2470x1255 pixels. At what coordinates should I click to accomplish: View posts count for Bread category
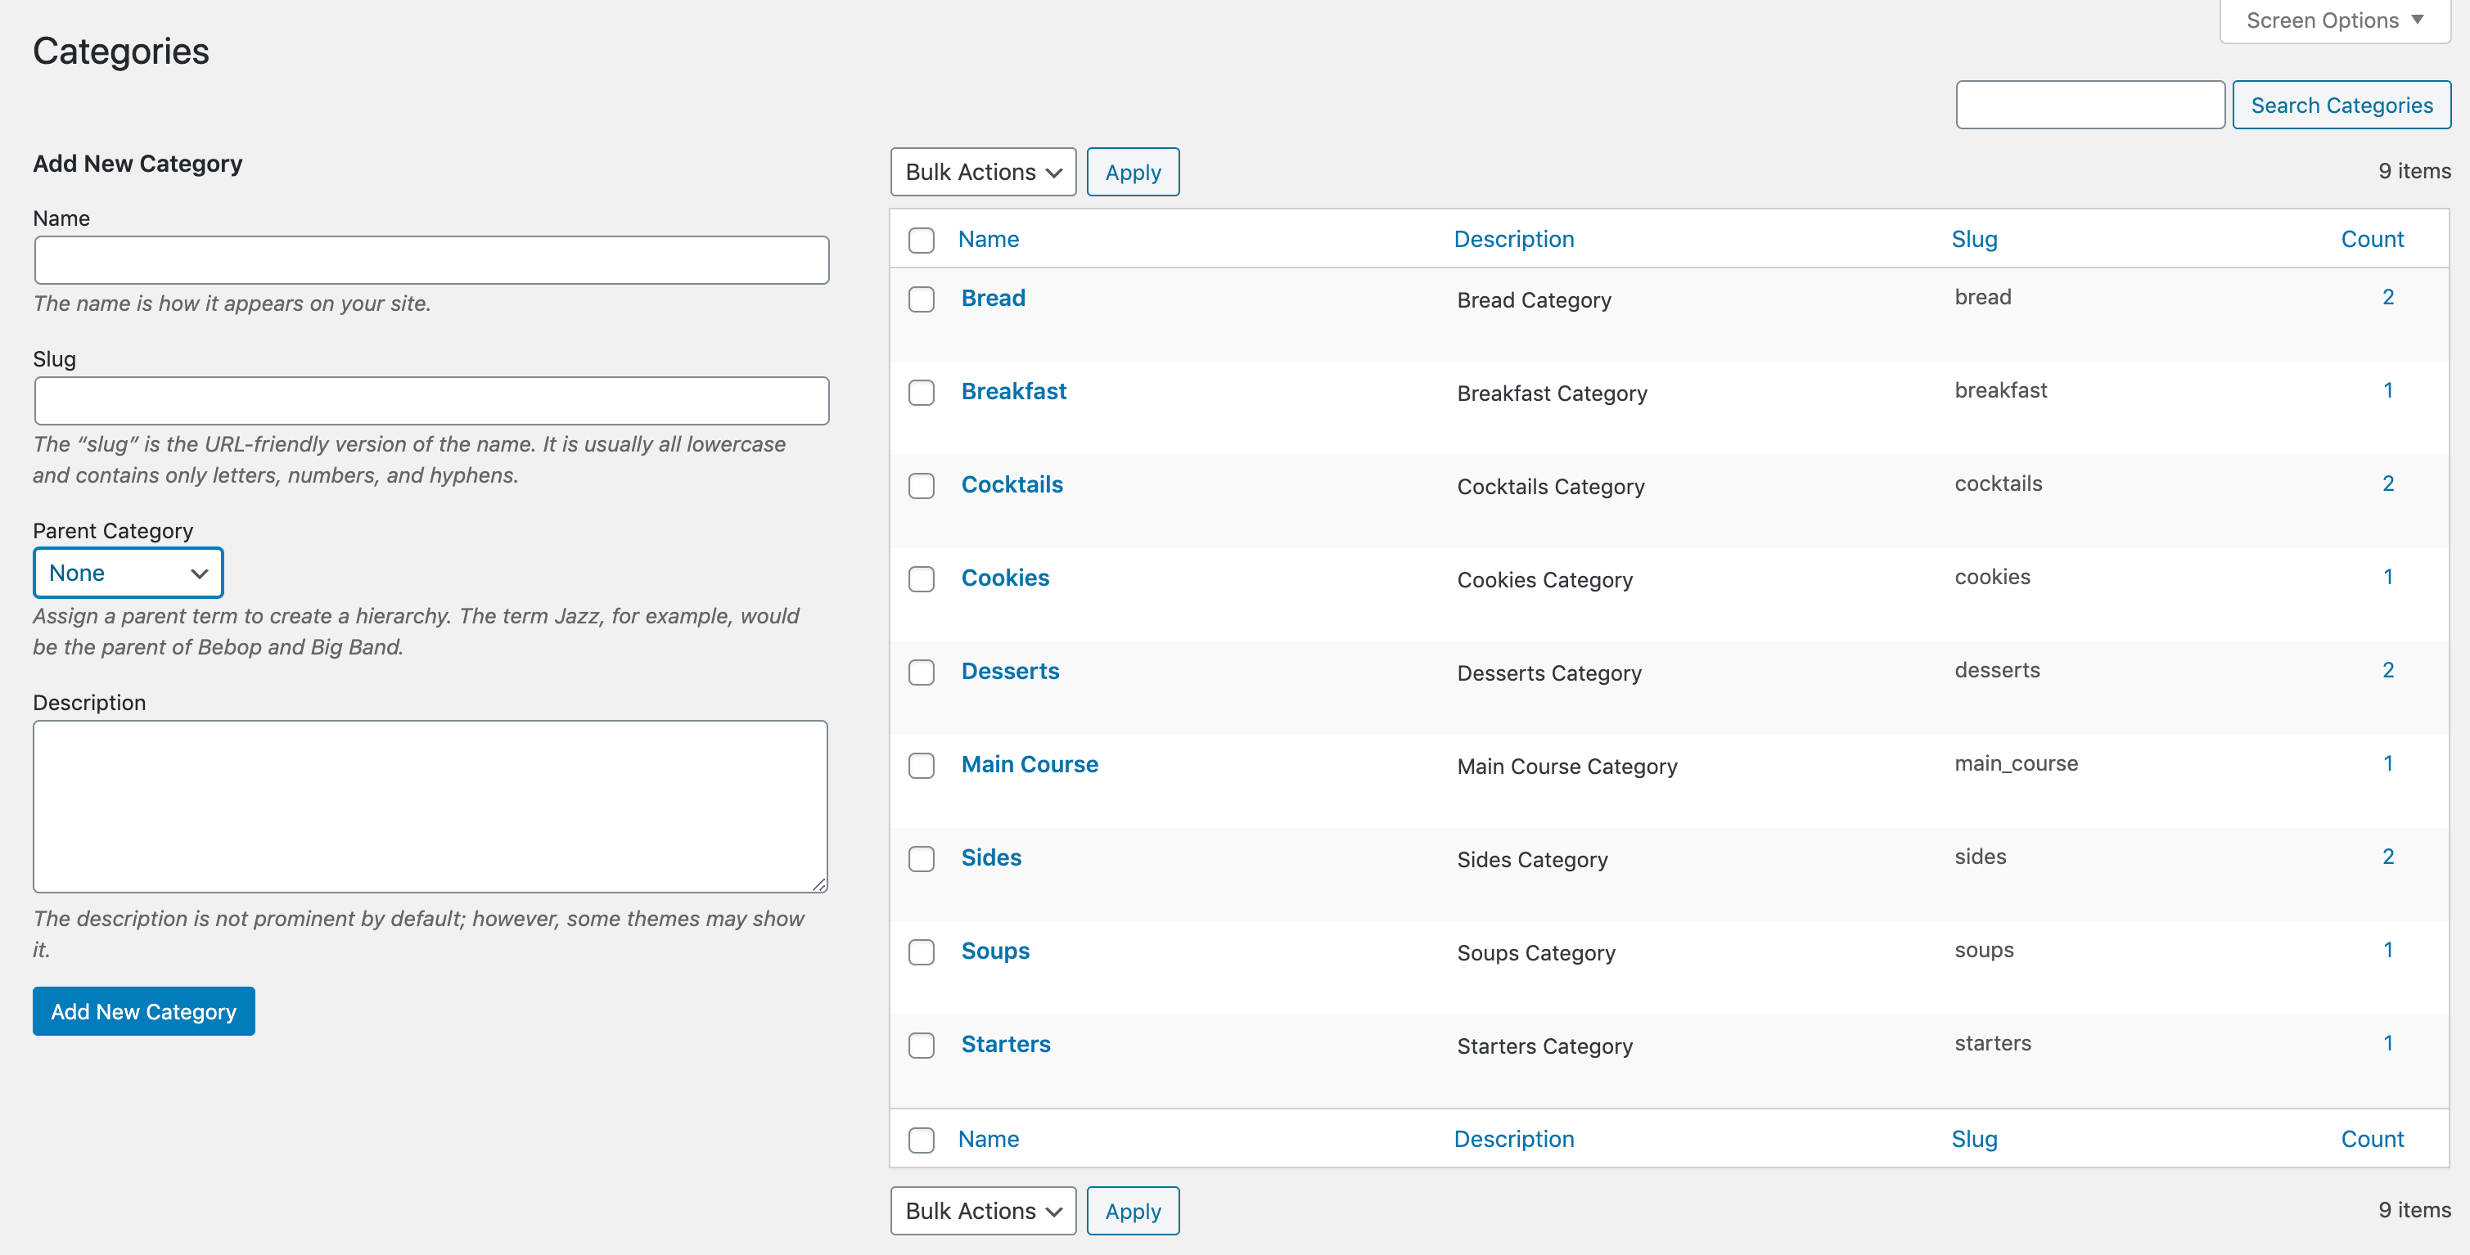coord(2387,297)
